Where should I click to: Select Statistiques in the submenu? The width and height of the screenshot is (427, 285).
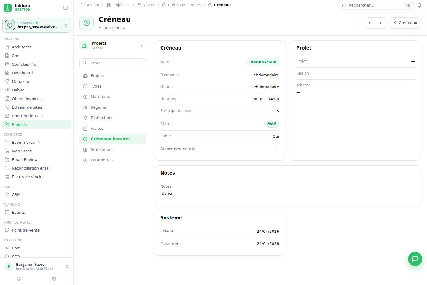pyautogui.click(x=113, y=149)
